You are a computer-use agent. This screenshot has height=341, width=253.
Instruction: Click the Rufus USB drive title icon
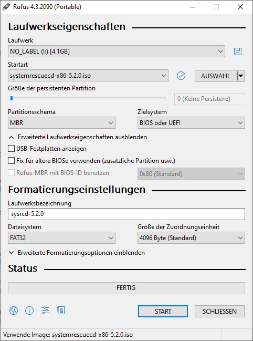click(6, 7)
